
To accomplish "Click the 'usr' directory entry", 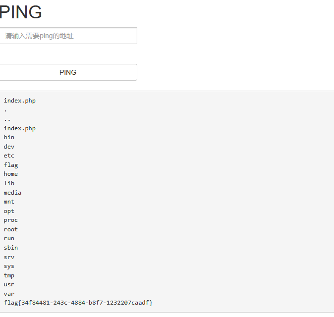I will [9, 284].
